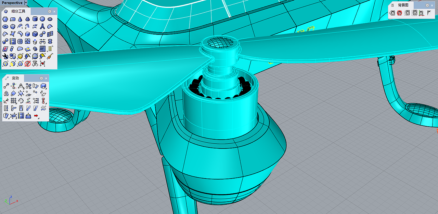This screenshot has height=214, width=438.
Task: Select the SubD subdivide grid tool
Action: (x=20, y=41)
